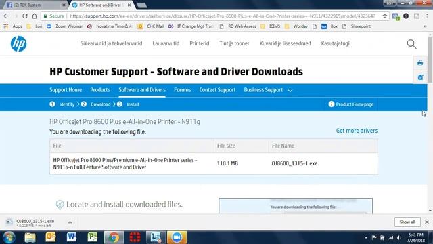Bookmark this page with the star icon
The height and width of the screenshot is (244, 433).
pos(385,16)
